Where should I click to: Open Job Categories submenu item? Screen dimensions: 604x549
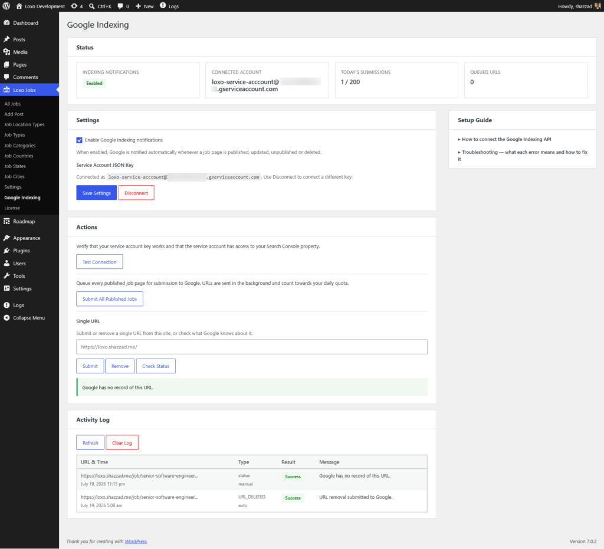tap(20, 146)
